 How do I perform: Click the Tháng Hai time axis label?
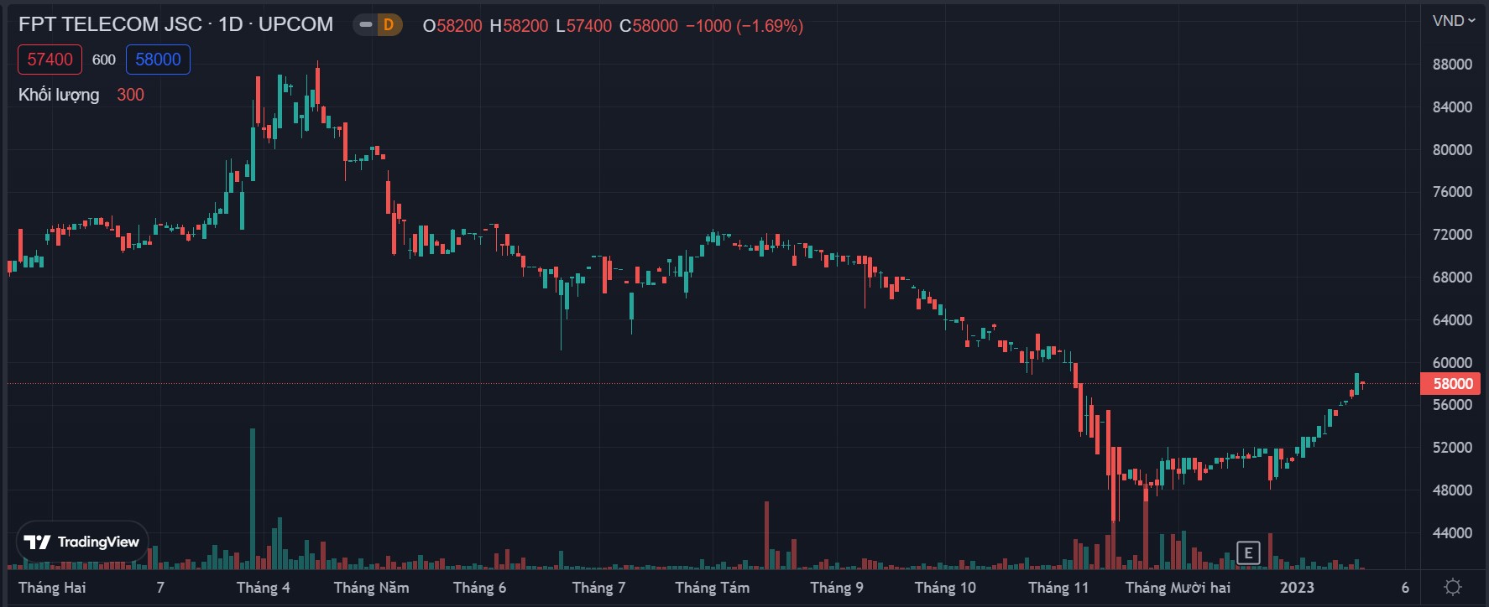pos(52,588)
